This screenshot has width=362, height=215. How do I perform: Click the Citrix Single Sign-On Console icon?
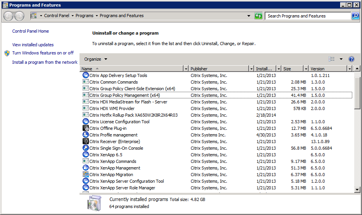86,148
